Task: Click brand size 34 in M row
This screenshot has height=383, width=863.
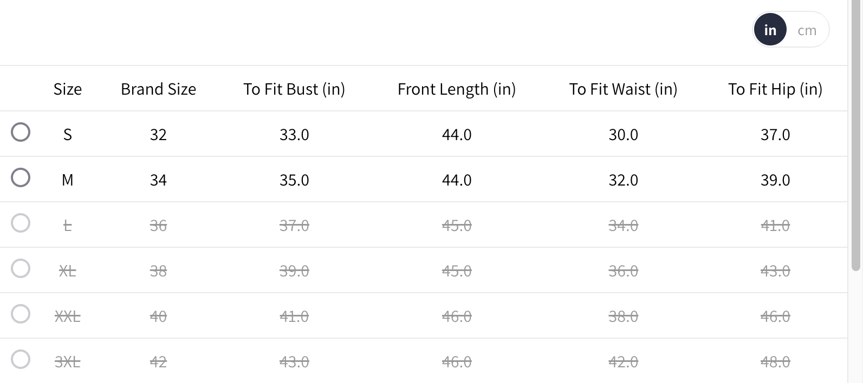Action: coord(158,180)
